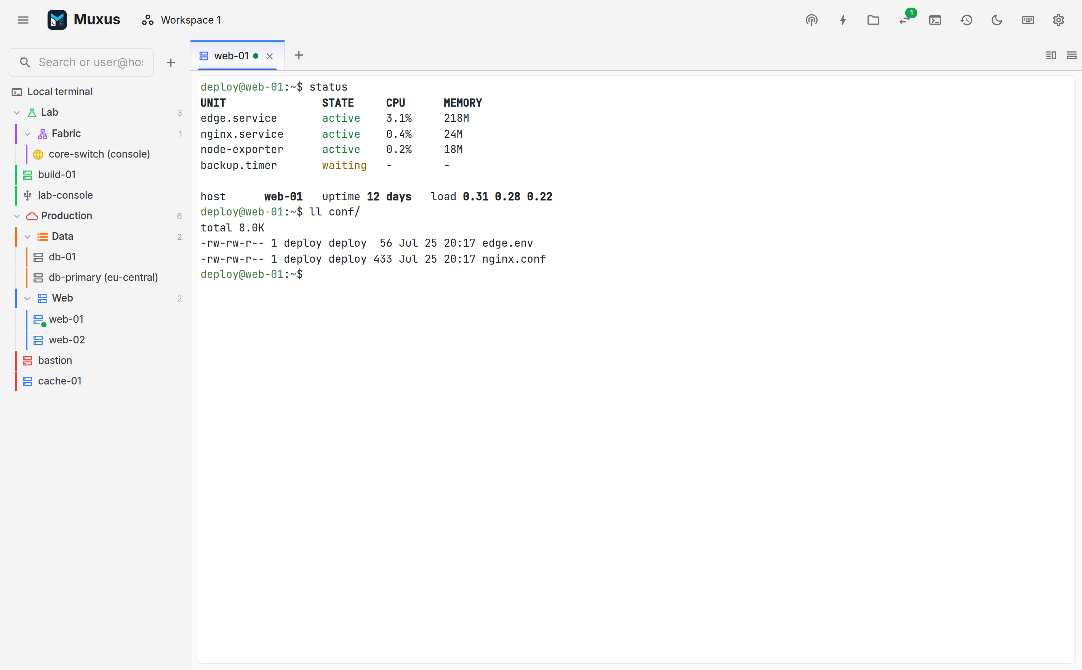Click the bastion red server icon
The height and width of the screenshot is (670, 1082).
pos(27,361)
